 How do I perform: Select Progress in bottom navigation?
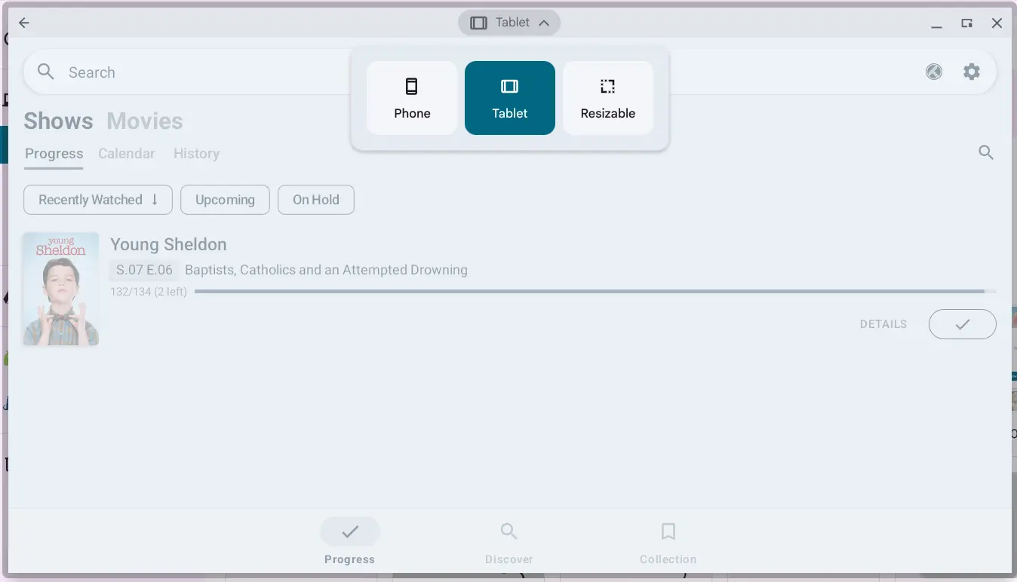(350, 542)
